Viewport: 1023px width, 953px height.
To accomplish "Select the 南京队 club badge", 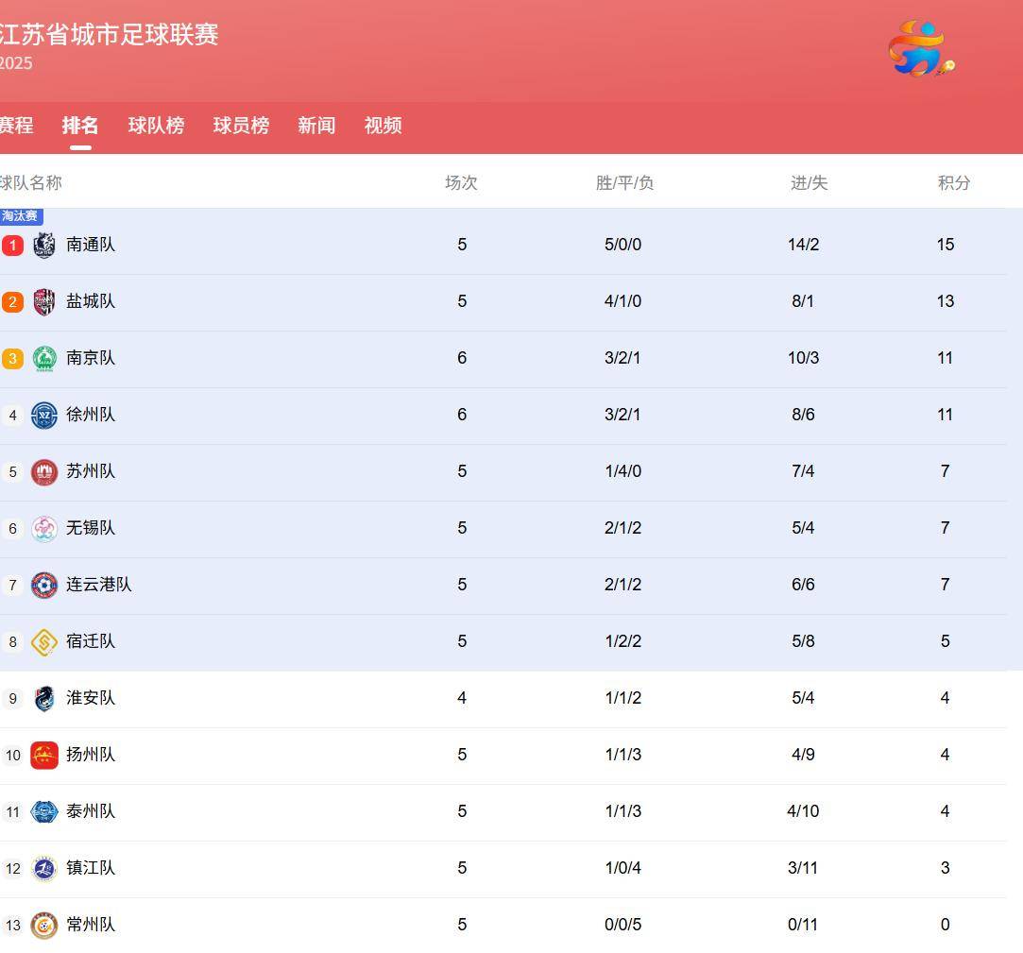I will click(x=43, y=358).
